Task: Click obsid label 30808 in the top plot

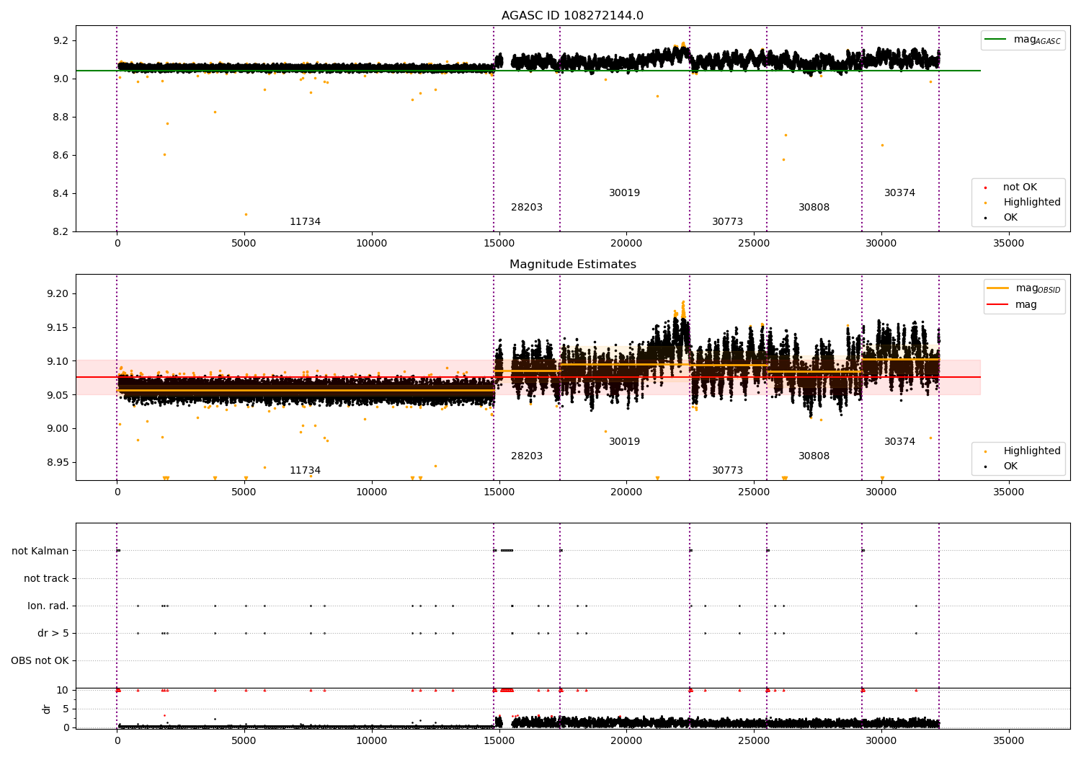Action: [814, 208]
